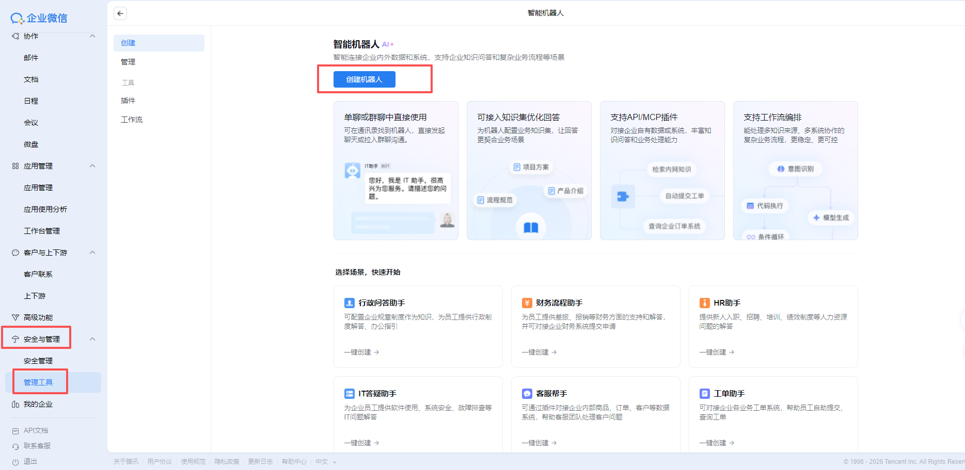Image resolution: width=965 pixels, height=470 pixels.
Task: Open the 会议 meetings section
Action: pyautogui.click(x=31, y=122)
